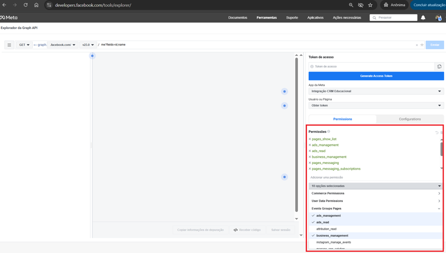
Task: Open Ações necessárias link in navigation
Action: point(347,18)
